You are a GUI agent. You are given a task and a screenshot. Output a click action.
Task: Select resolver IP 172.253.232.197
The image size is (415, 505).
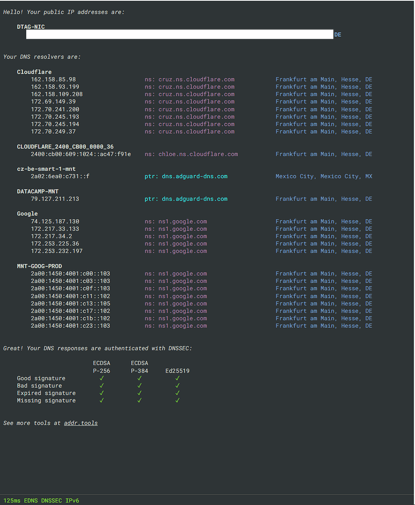pos(57,251)
